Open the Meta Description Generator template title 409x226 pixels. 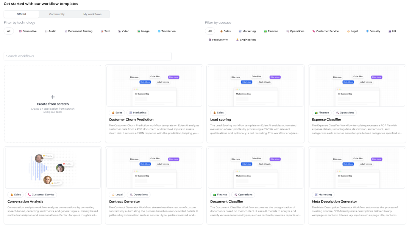334,201
